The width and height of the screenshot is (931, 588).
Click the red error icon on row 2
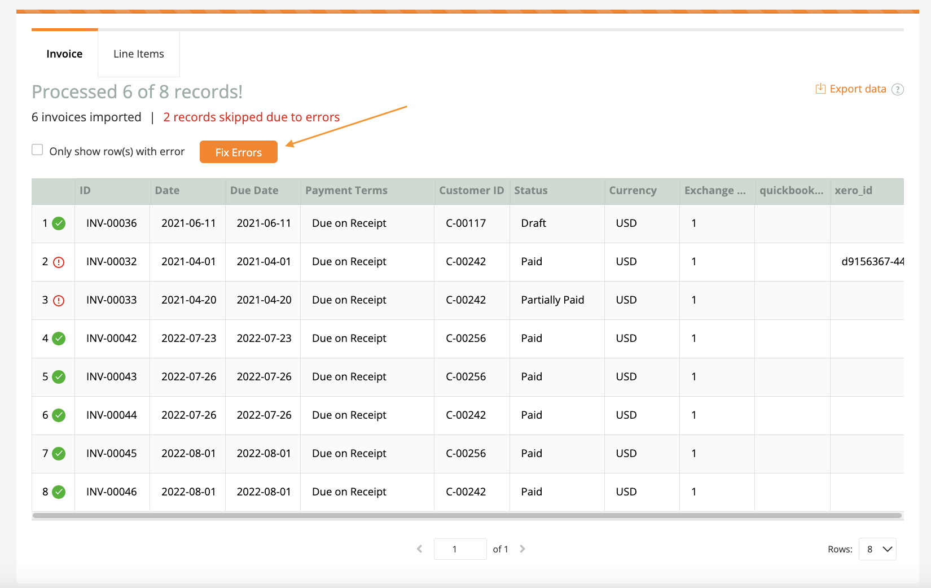pos(59,262)
